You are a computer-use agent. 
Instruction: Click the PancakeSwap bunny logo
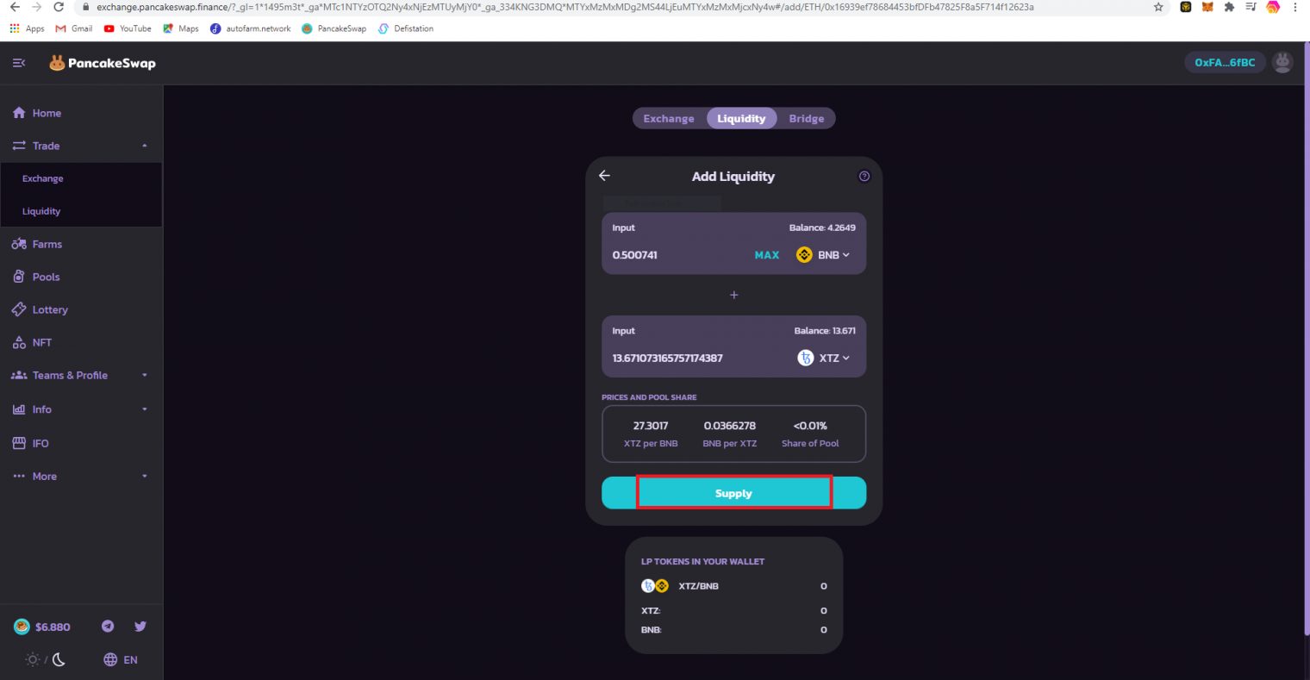click(x=103, y=63)
